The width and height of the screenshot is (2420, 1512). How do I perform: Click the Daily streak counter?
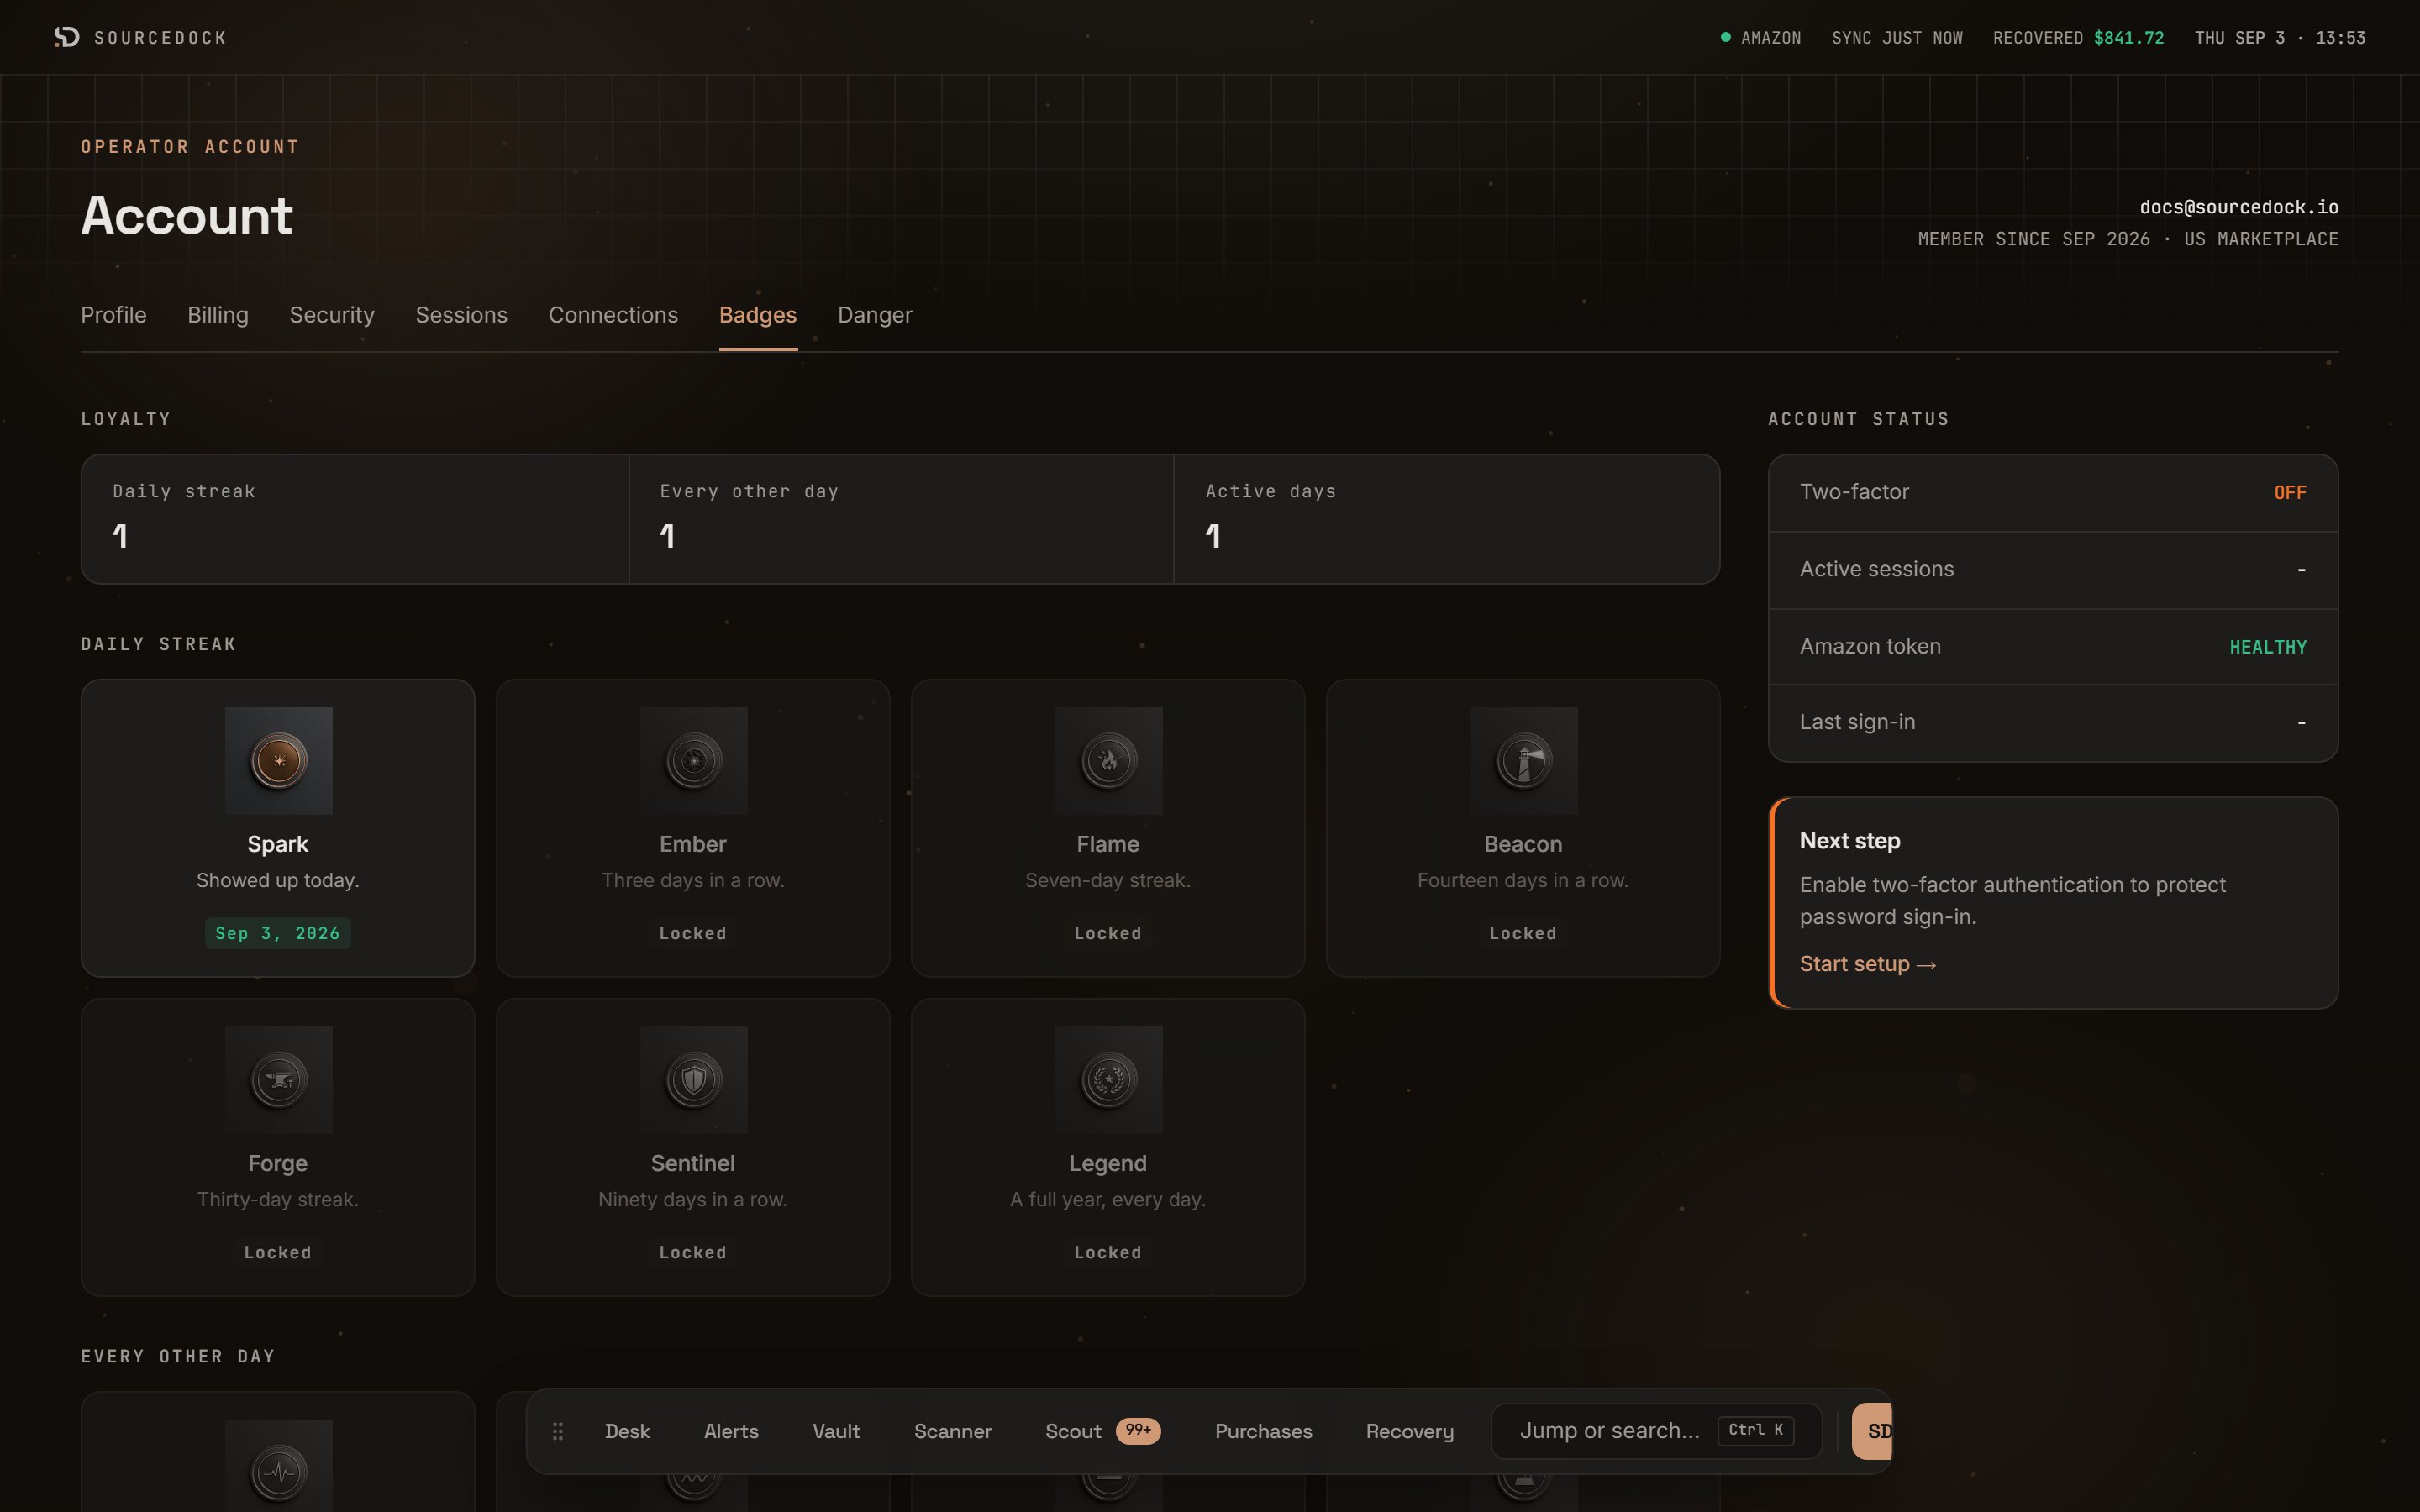(x=355, y=519)
